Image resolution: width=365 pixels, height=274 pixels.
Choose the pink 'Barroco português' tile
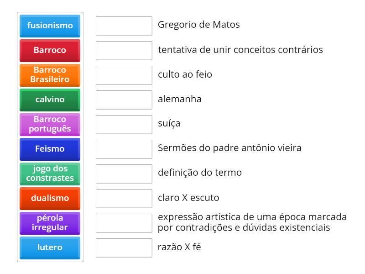pyautogui.click(x=50, y=124)
